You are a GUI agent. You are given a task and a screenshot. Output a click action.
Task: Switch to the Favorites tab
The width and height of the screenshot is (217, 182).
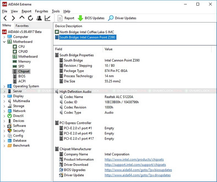(x=22, y=25)
